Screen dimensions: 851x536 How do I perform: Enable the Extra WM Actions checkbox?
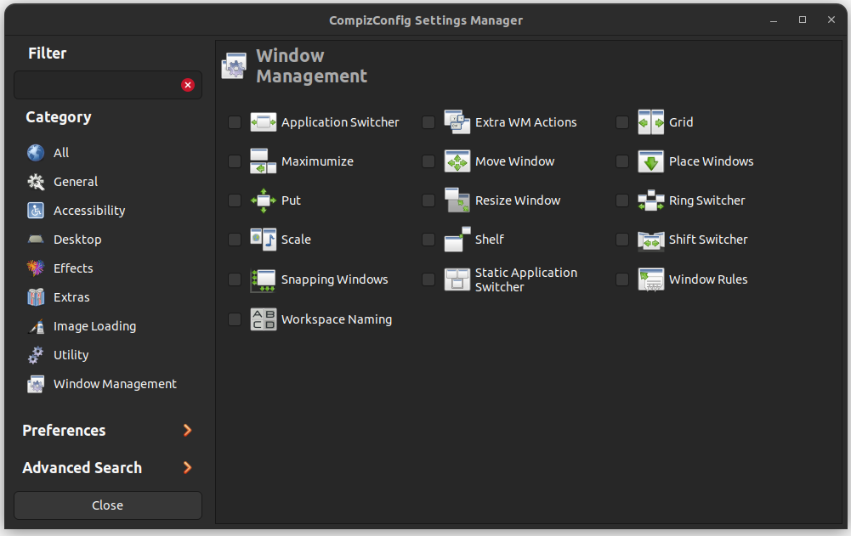point(428,122)
